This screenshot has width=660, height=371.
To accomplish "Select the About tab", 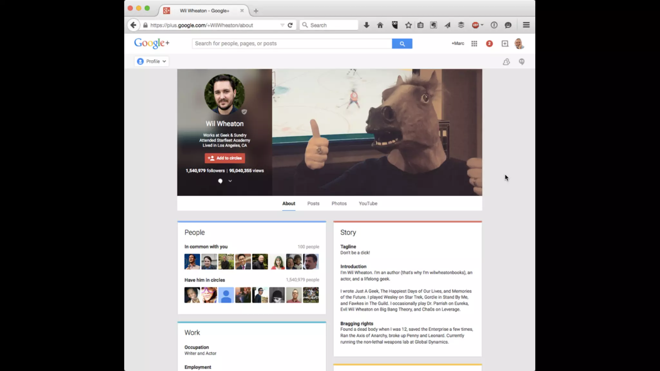I will pos(288,204).
